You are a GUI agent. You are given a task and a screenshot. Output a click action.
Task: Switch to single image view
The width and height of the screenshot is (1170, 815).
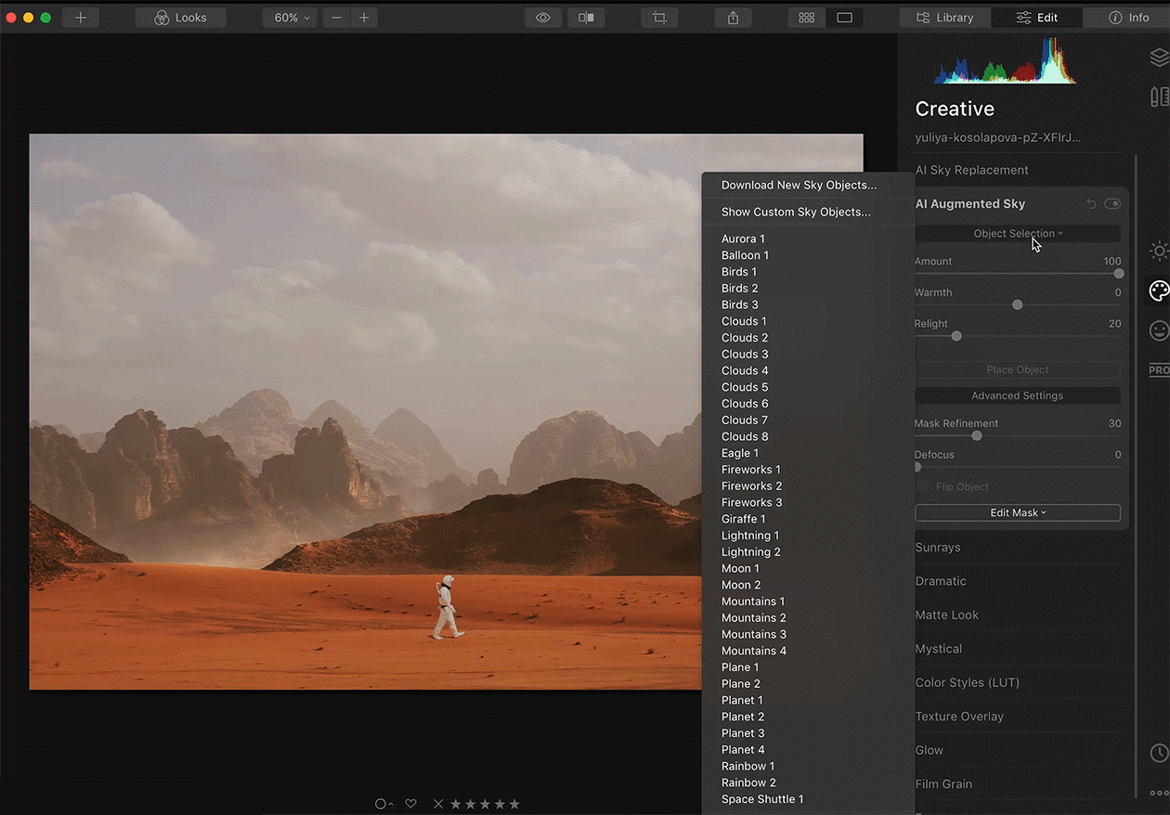coord(844,18)
